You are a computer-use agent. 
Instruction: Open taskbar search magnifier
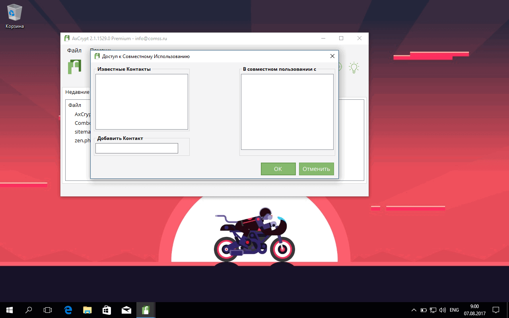coord(29,310)
